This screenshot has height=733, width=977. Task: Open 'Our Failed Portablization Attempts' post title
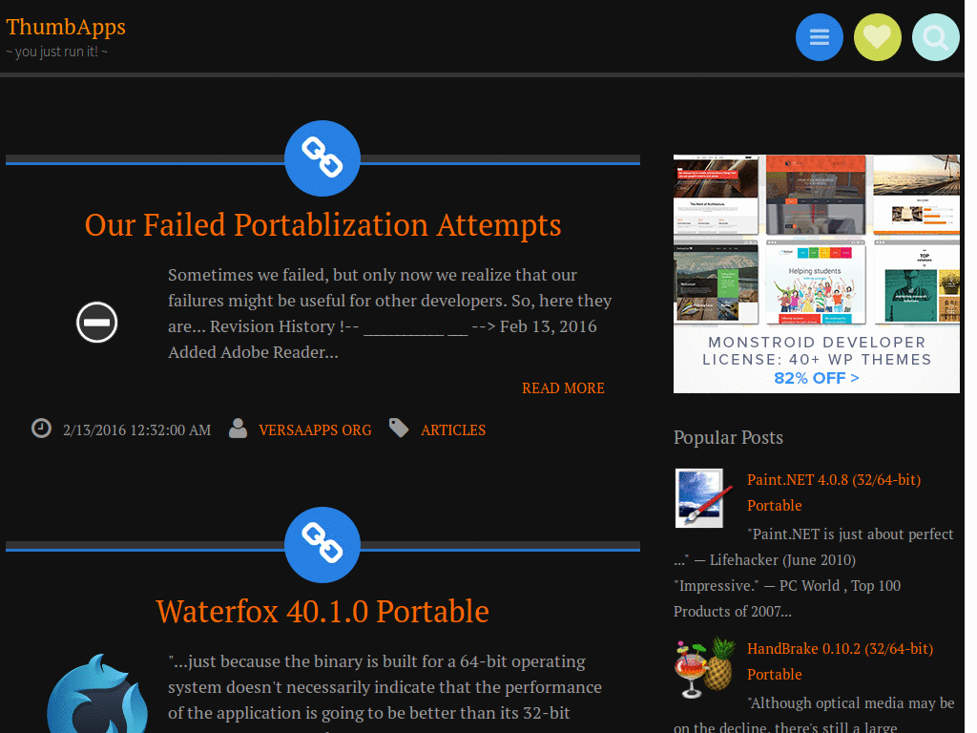pos(322,225)
